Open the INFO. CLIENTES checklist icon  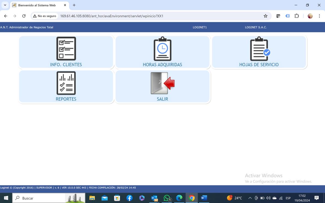(66, 49)
